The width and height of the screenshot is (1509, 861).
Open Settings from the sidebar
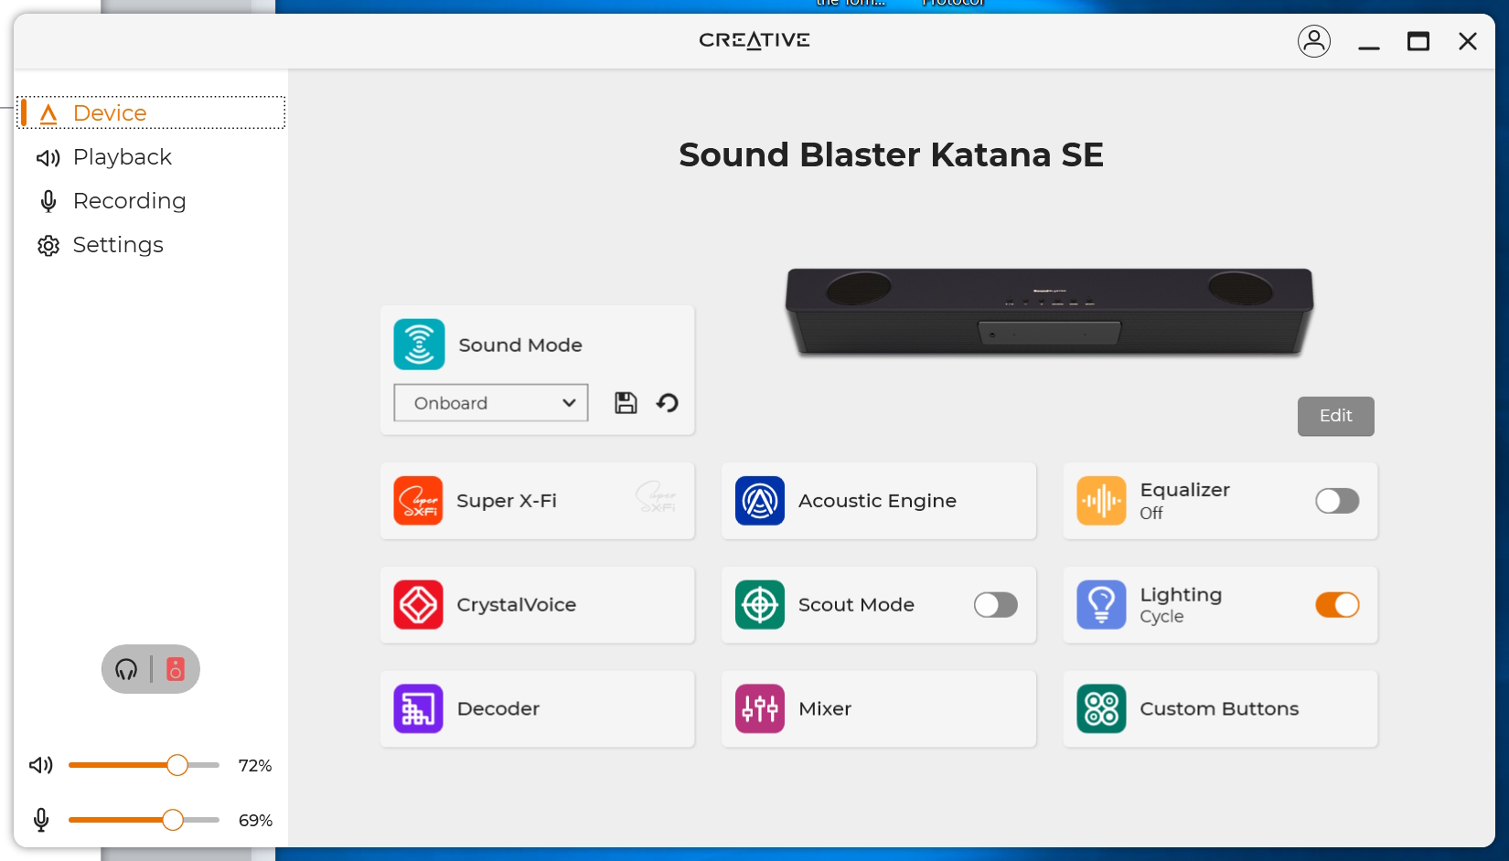pos(118,245)
